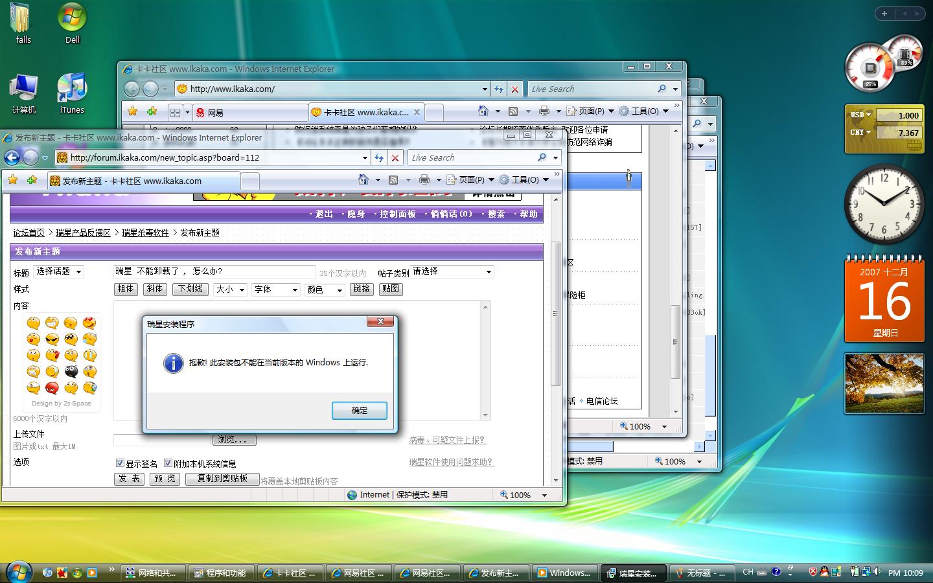Click the 瑞星产品反馈区 breadcrumb link
The image size is (933, 583).
(x=83, y=233)
